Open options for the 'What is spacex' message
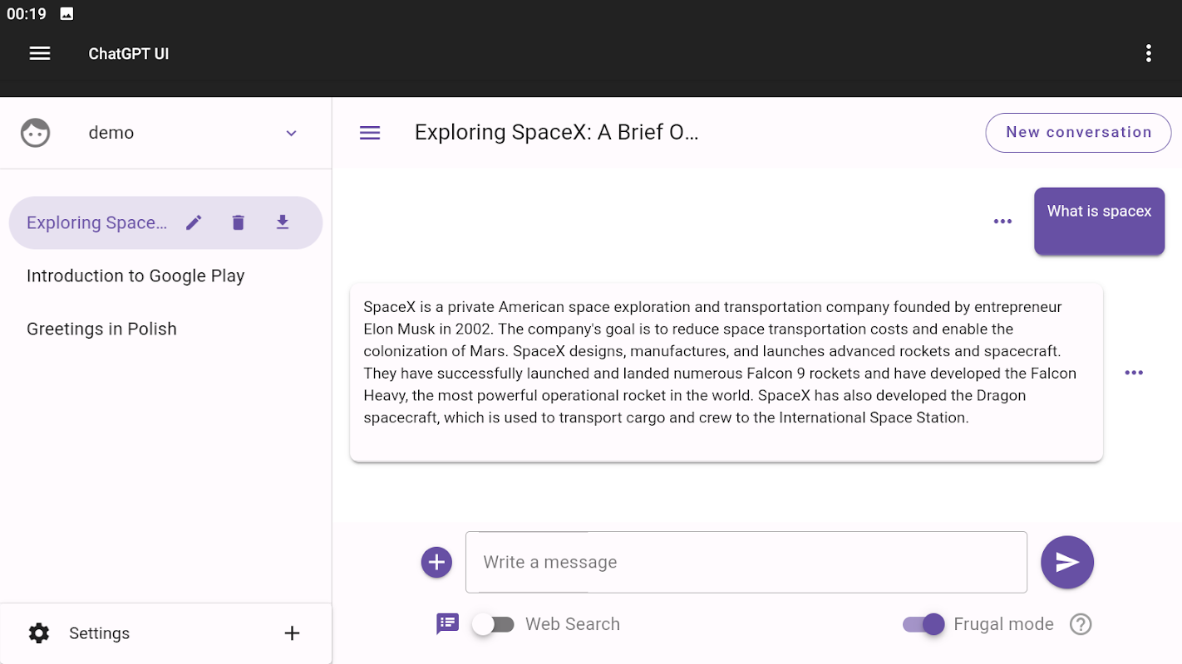 [x=1002, y=222]
